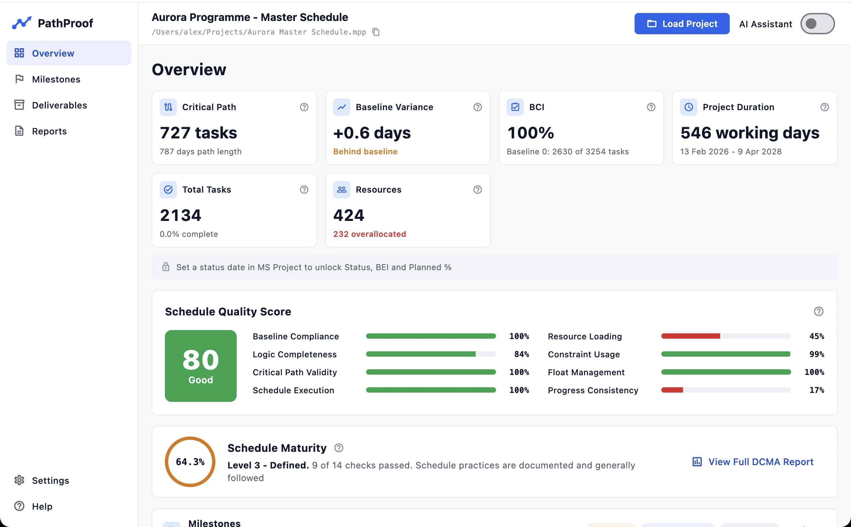Click the project file path text

259,32
